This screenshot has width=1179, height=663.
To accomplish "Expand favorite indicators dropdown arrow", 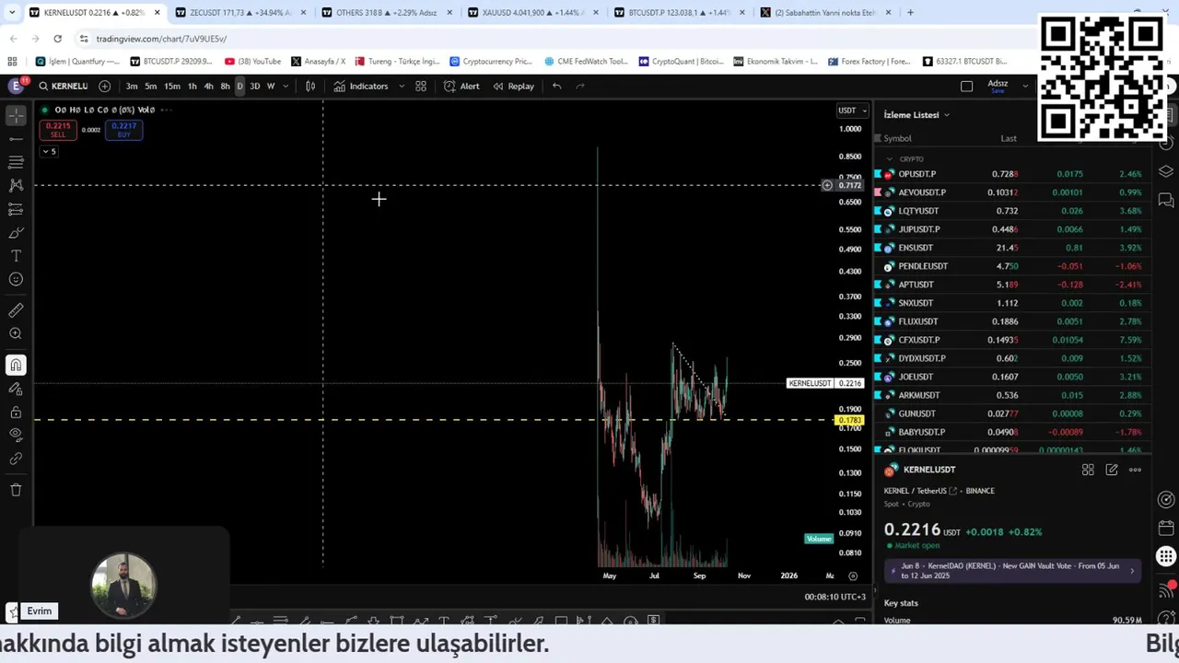I will (x=402, y=86).
